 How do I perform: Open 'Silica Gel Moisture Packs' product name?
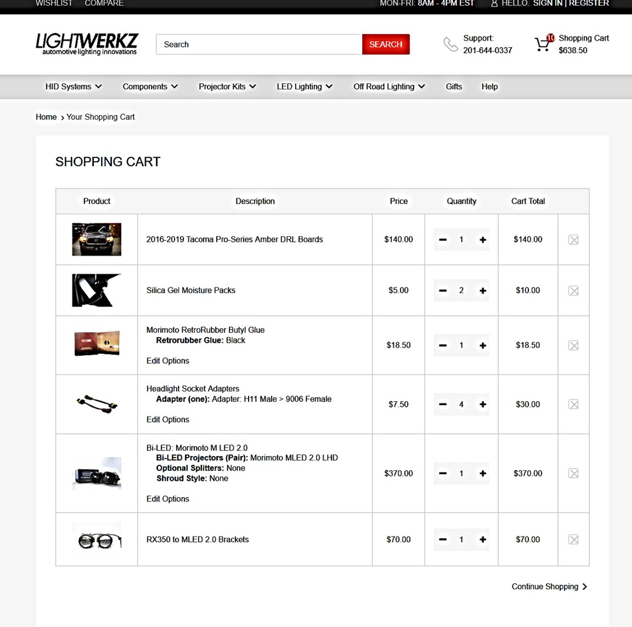[x=191, y=290]
